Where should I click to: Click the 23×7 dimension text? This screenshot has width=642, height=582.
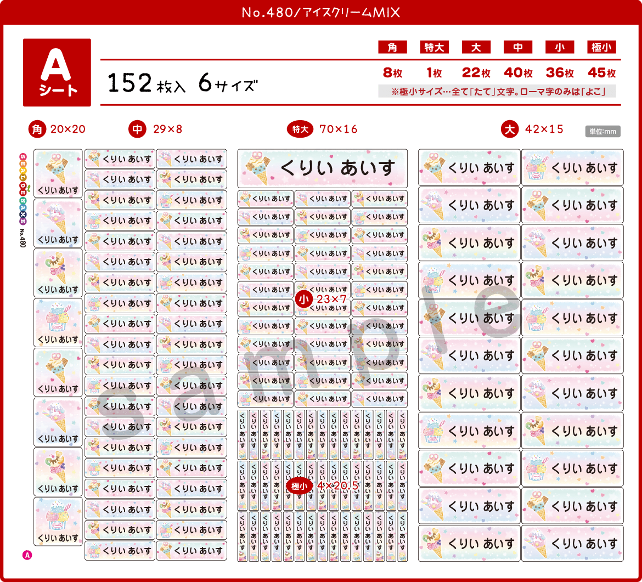tap(331, 299)
